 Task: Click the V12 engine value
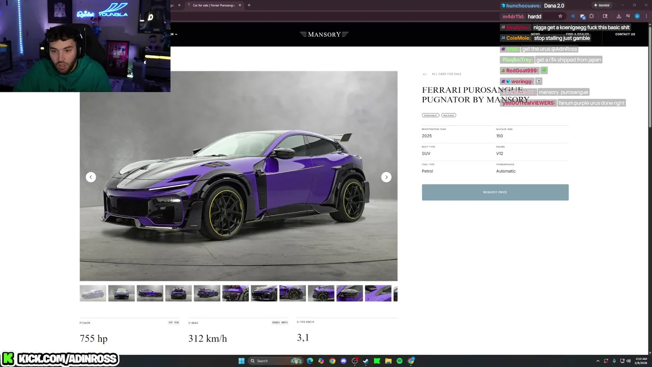pyautogui.click(x=500, y=153)
